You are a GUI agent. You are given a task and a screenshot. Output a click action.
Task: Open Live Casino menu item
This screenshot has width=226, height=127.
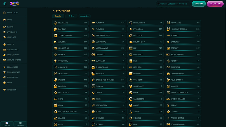12,32
